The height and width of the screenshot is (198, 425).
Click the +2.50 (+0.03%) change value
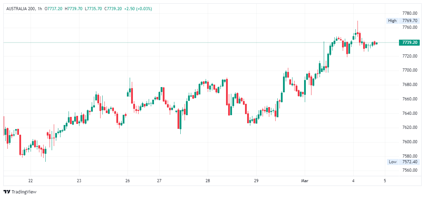coord(138,8)
